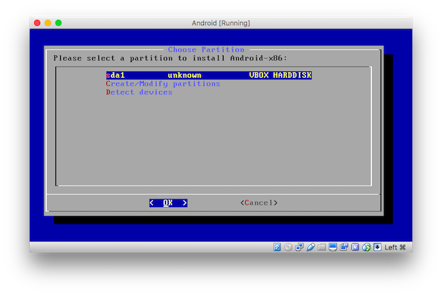Close the Android VM window
442x295 pixels.
(37, 23)
